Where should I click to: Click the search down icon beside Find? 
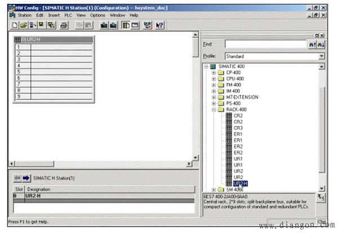[321, 44]
